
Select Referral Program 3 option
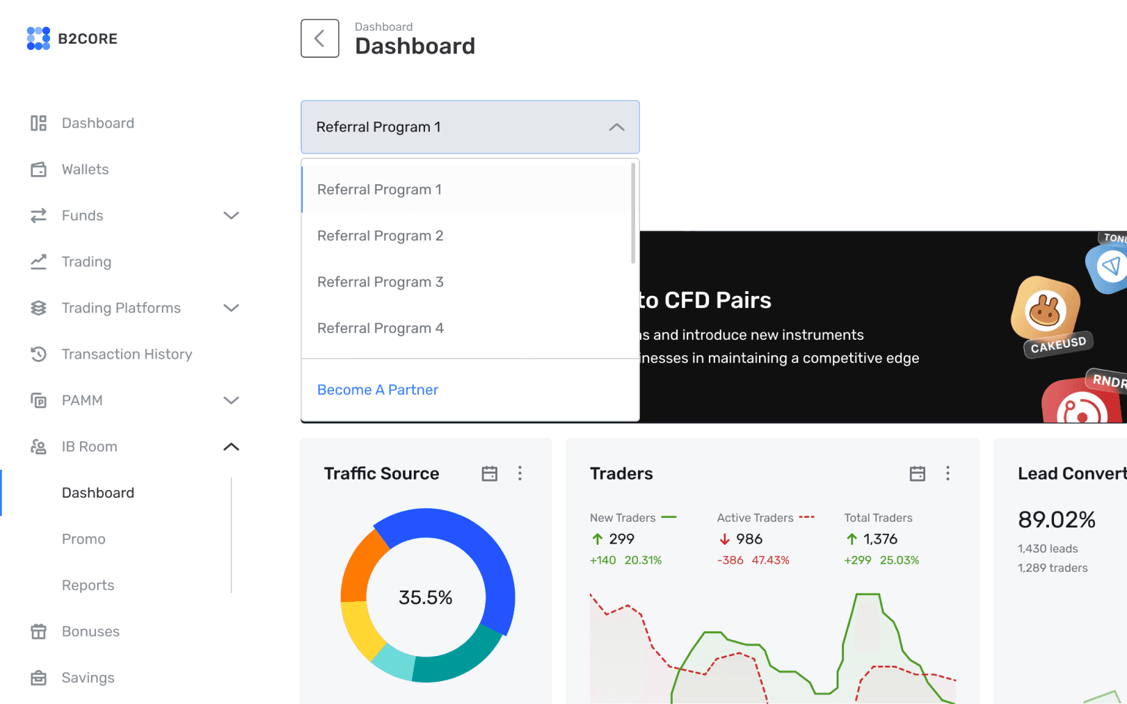466,282
